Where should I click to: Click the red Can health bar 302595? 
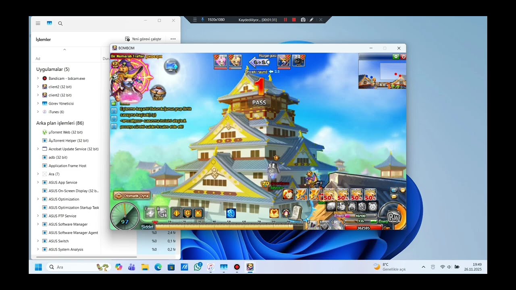(x=363, y=228)
